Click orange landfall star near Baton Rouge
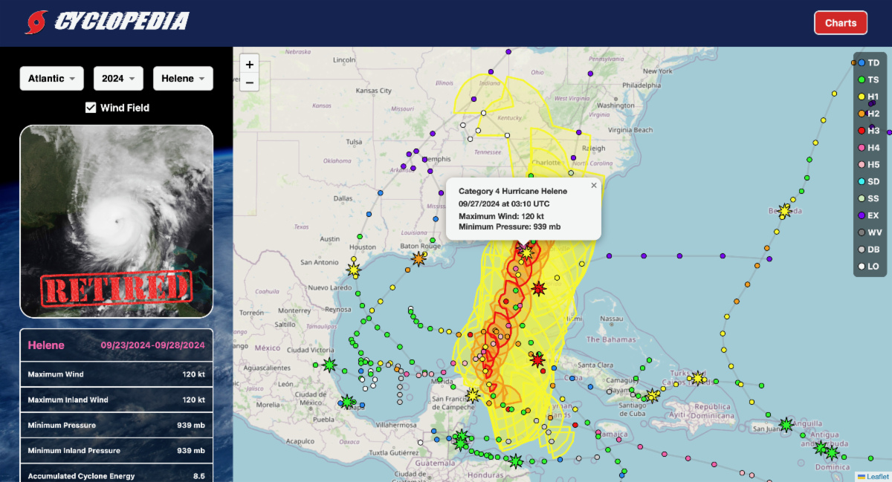Image resolution: width=892 pixels, height=482 pixels. tap(419, 258)
